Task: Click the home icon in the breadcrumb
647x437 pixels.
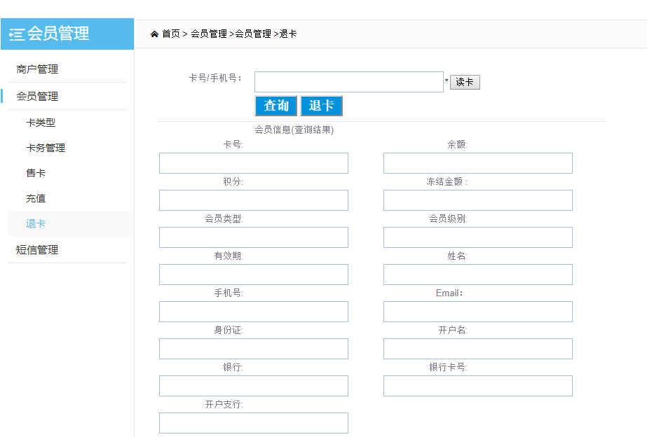Action: (x=154, y=34)
